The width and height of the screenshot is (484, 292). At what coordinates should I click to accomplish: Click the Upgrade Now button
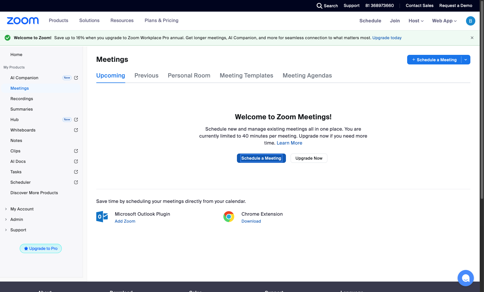point(309,158)
